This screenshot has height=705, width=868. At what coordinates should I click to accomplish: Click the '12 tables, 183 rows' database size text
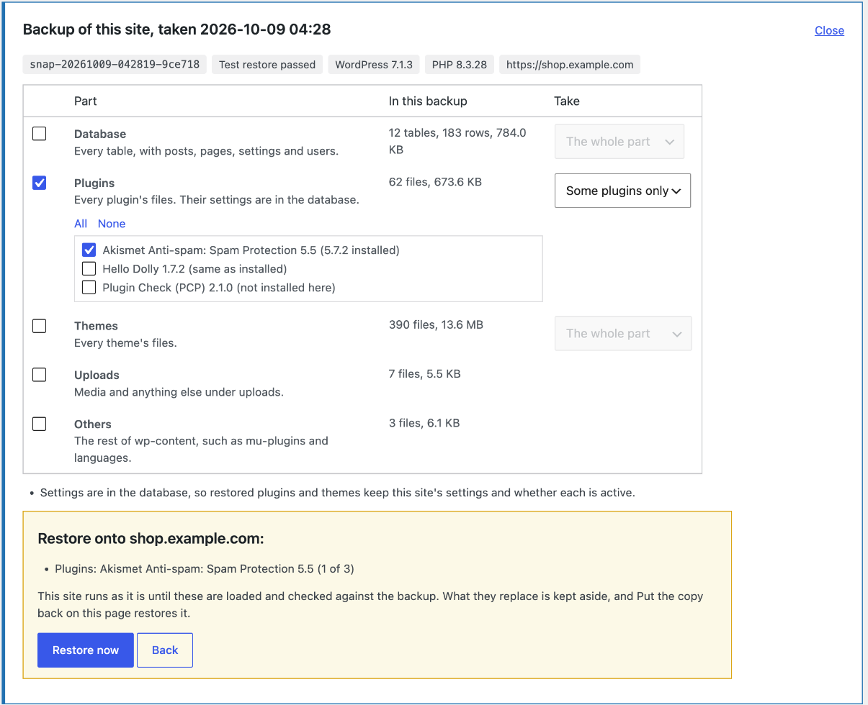458,141
